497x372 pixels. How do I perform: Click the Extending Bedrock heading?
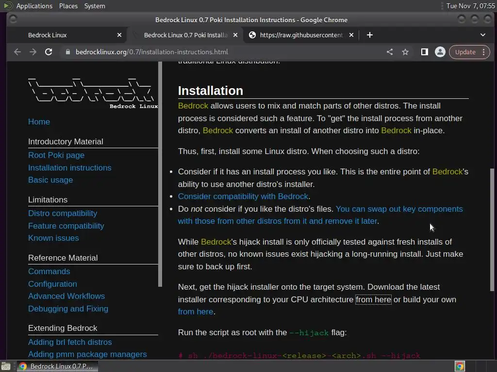click(x=63, y=328)
